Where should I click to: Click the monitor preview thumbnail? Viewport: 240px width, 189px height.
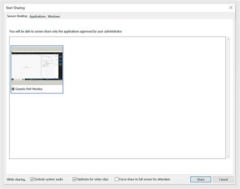point(37,66)
